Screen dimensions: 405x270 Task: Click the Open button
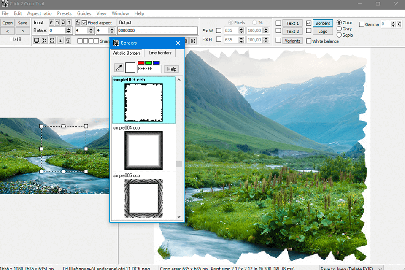pos(8,23)
